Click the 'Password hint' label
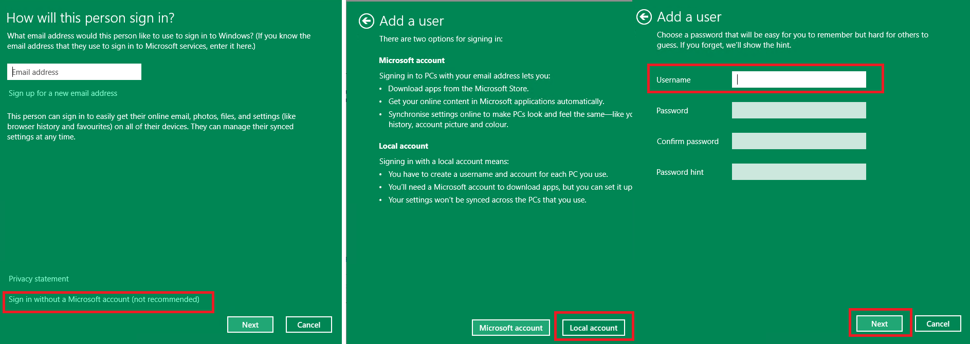 680,172
